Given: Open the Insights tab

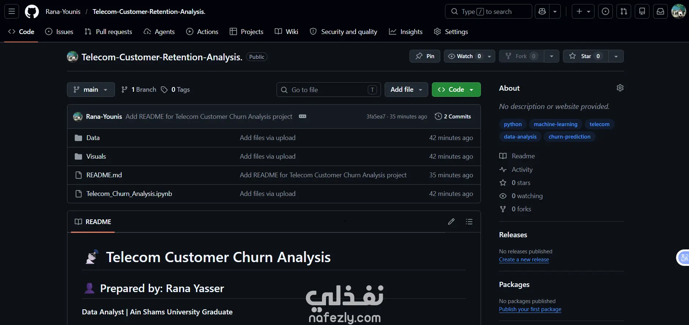Looking at the screenshot, I should click(406, 32).
